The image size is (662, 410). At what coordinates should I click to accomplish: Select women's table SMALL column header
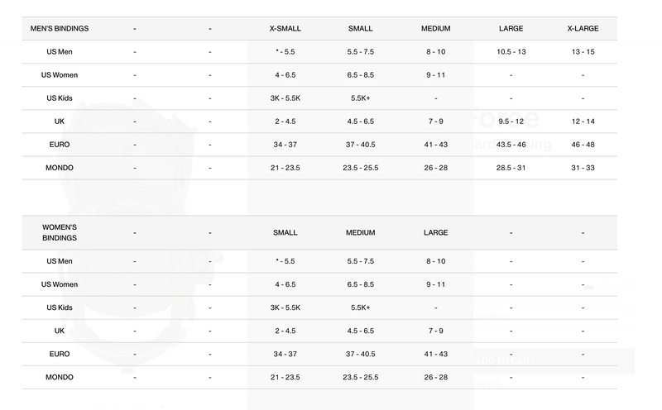[x=285, y=232]
